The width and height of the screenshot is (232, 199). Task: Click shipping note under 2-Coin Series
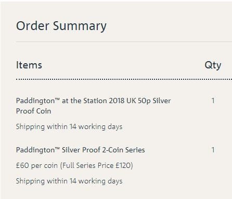69,181
